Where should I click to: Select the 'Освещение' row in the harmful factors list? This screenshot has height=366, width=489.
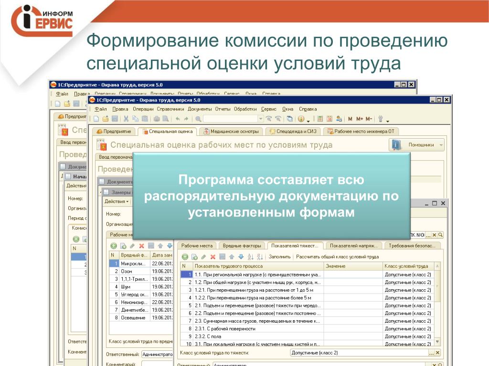coord(141,318)
